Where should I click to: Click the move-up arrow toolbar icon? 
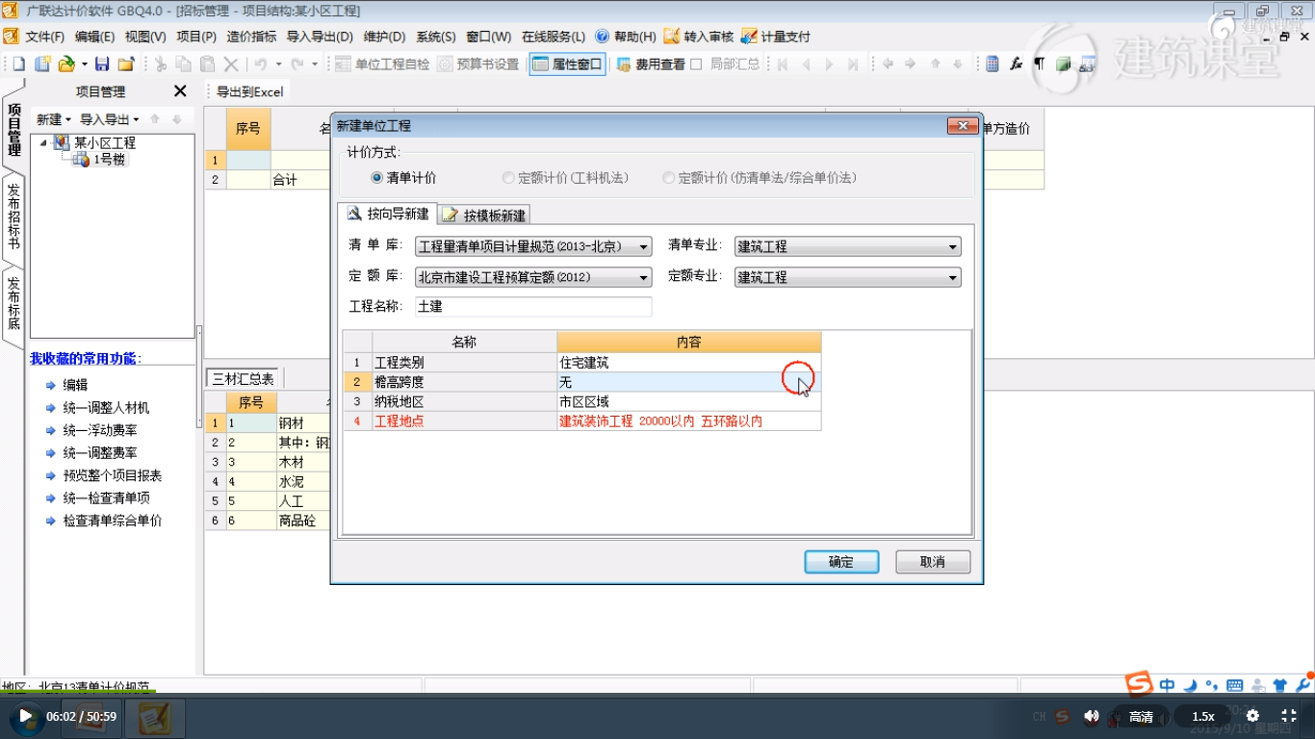[935, 64]
